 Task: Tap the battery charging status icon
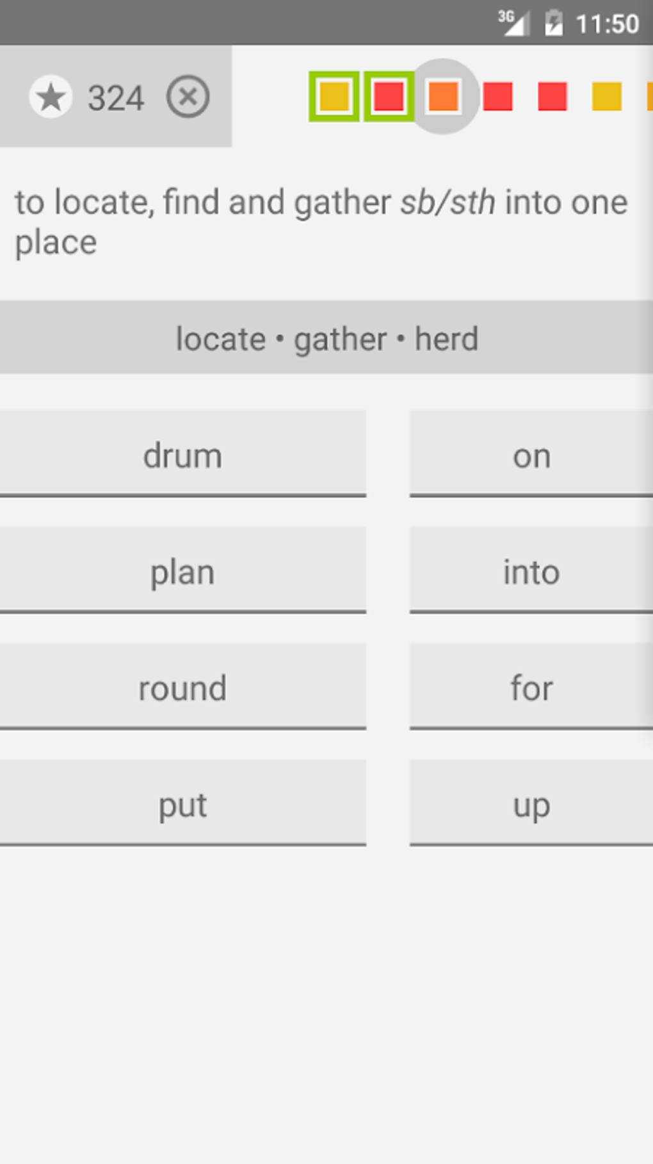(553, 23)
